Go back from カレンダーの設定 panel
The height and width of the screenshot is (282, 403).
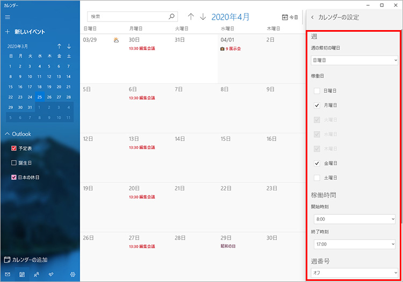312,17
